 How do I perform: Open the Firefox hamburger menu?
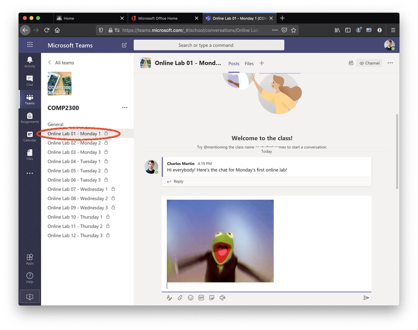pos(393,30)
